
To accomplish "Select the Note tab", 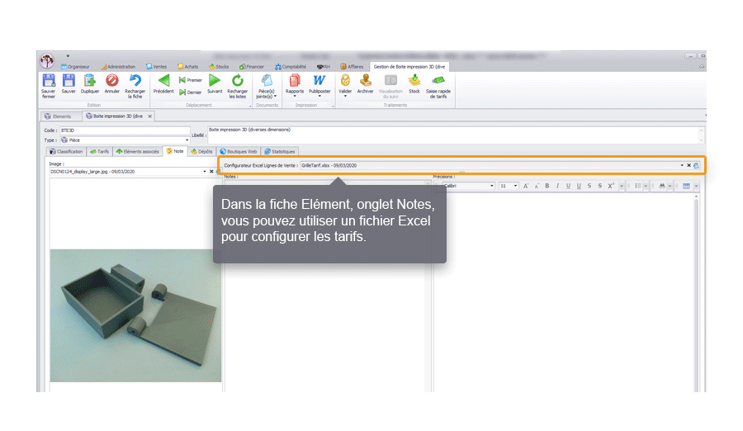I will [x=175, y=151].
